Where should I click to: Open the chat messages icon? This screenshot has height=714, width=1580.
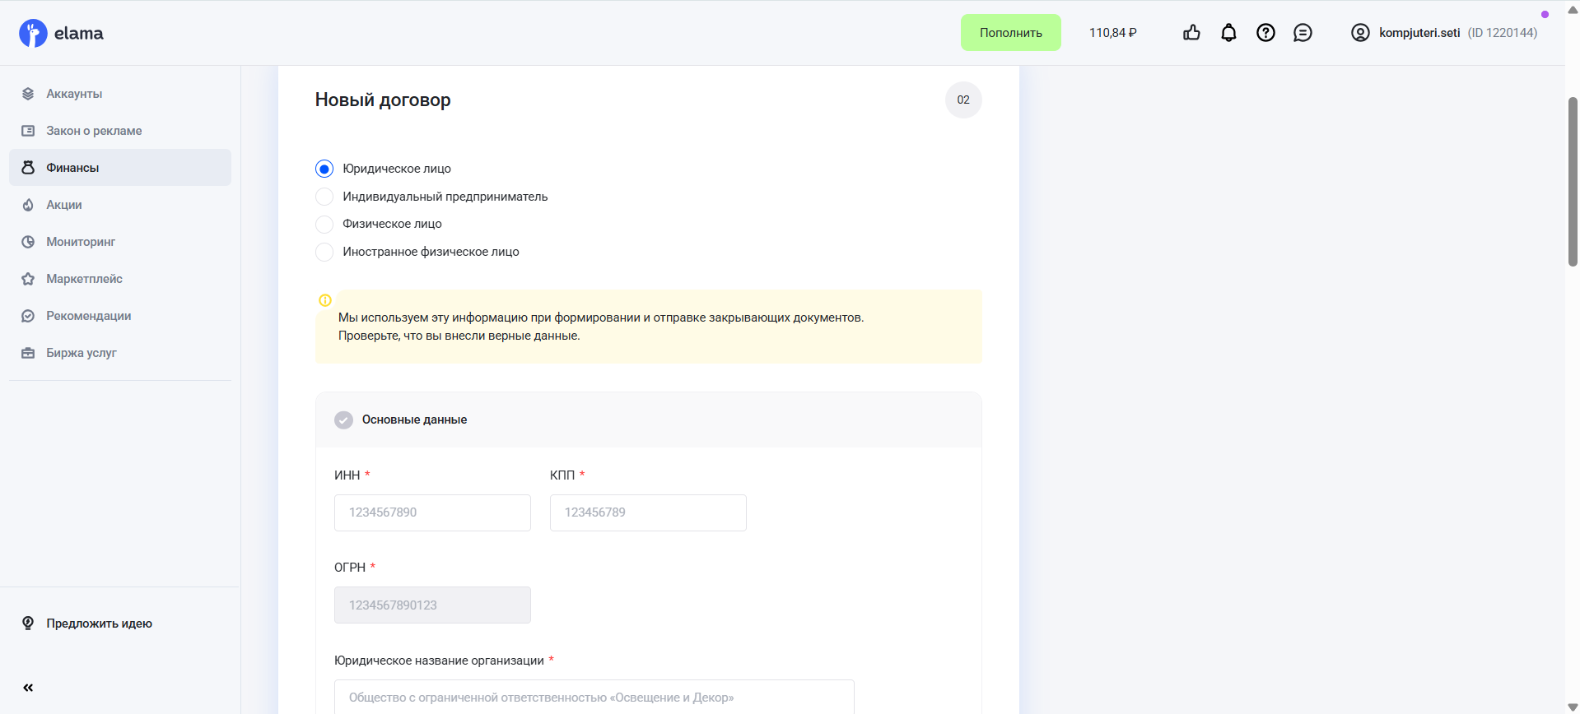[1303, 33]
